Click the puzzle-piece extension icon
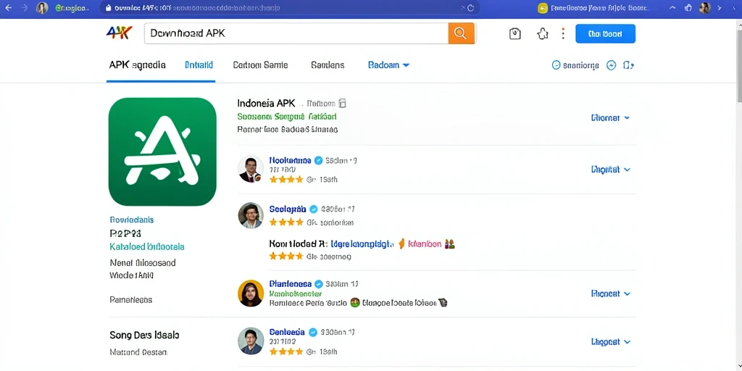 (x=542, y=33)
